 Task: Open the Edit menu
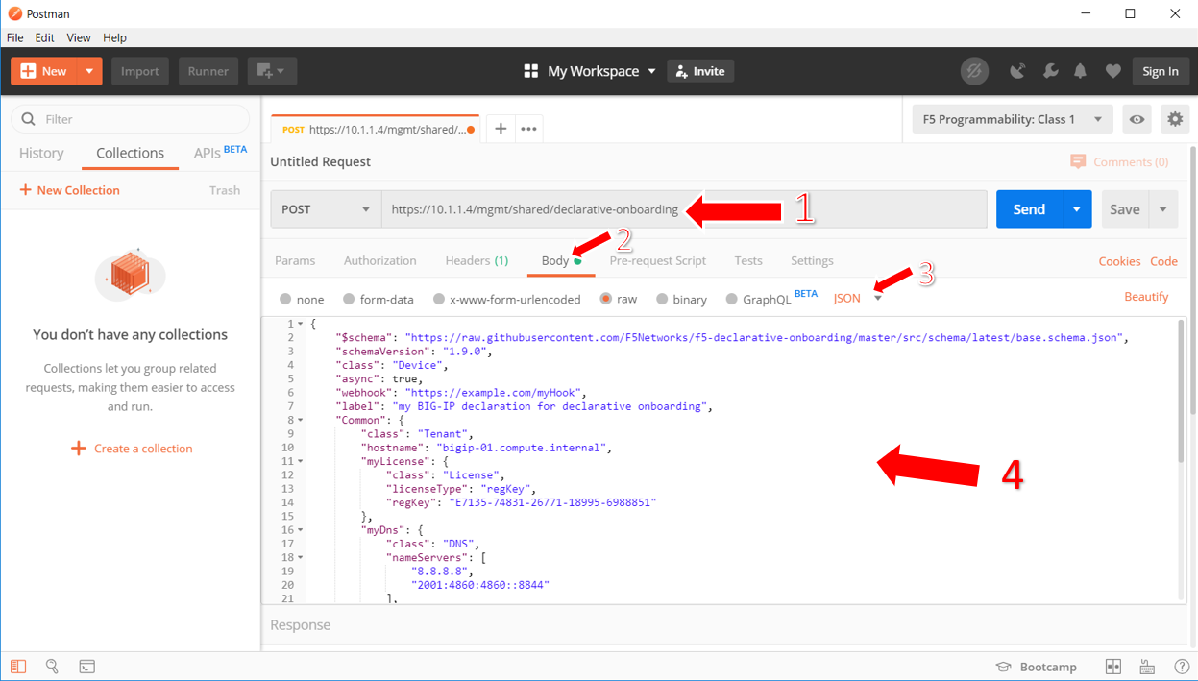(x=44, y=37)
